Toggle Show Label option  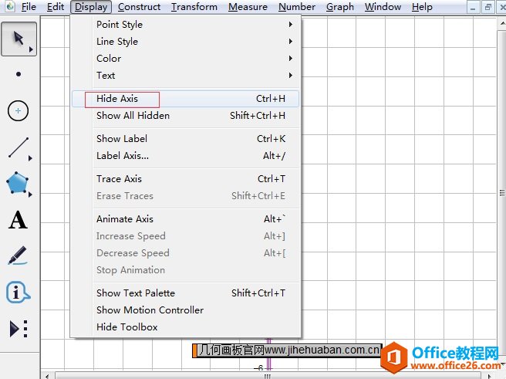pyautogui.click(x=122, y=139)
